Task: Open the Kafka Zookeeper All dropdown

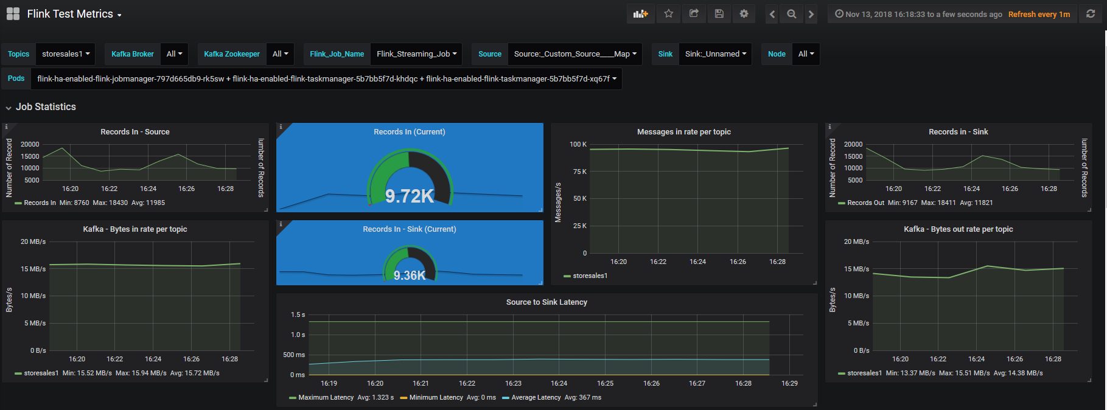Action: coord(281,54)
